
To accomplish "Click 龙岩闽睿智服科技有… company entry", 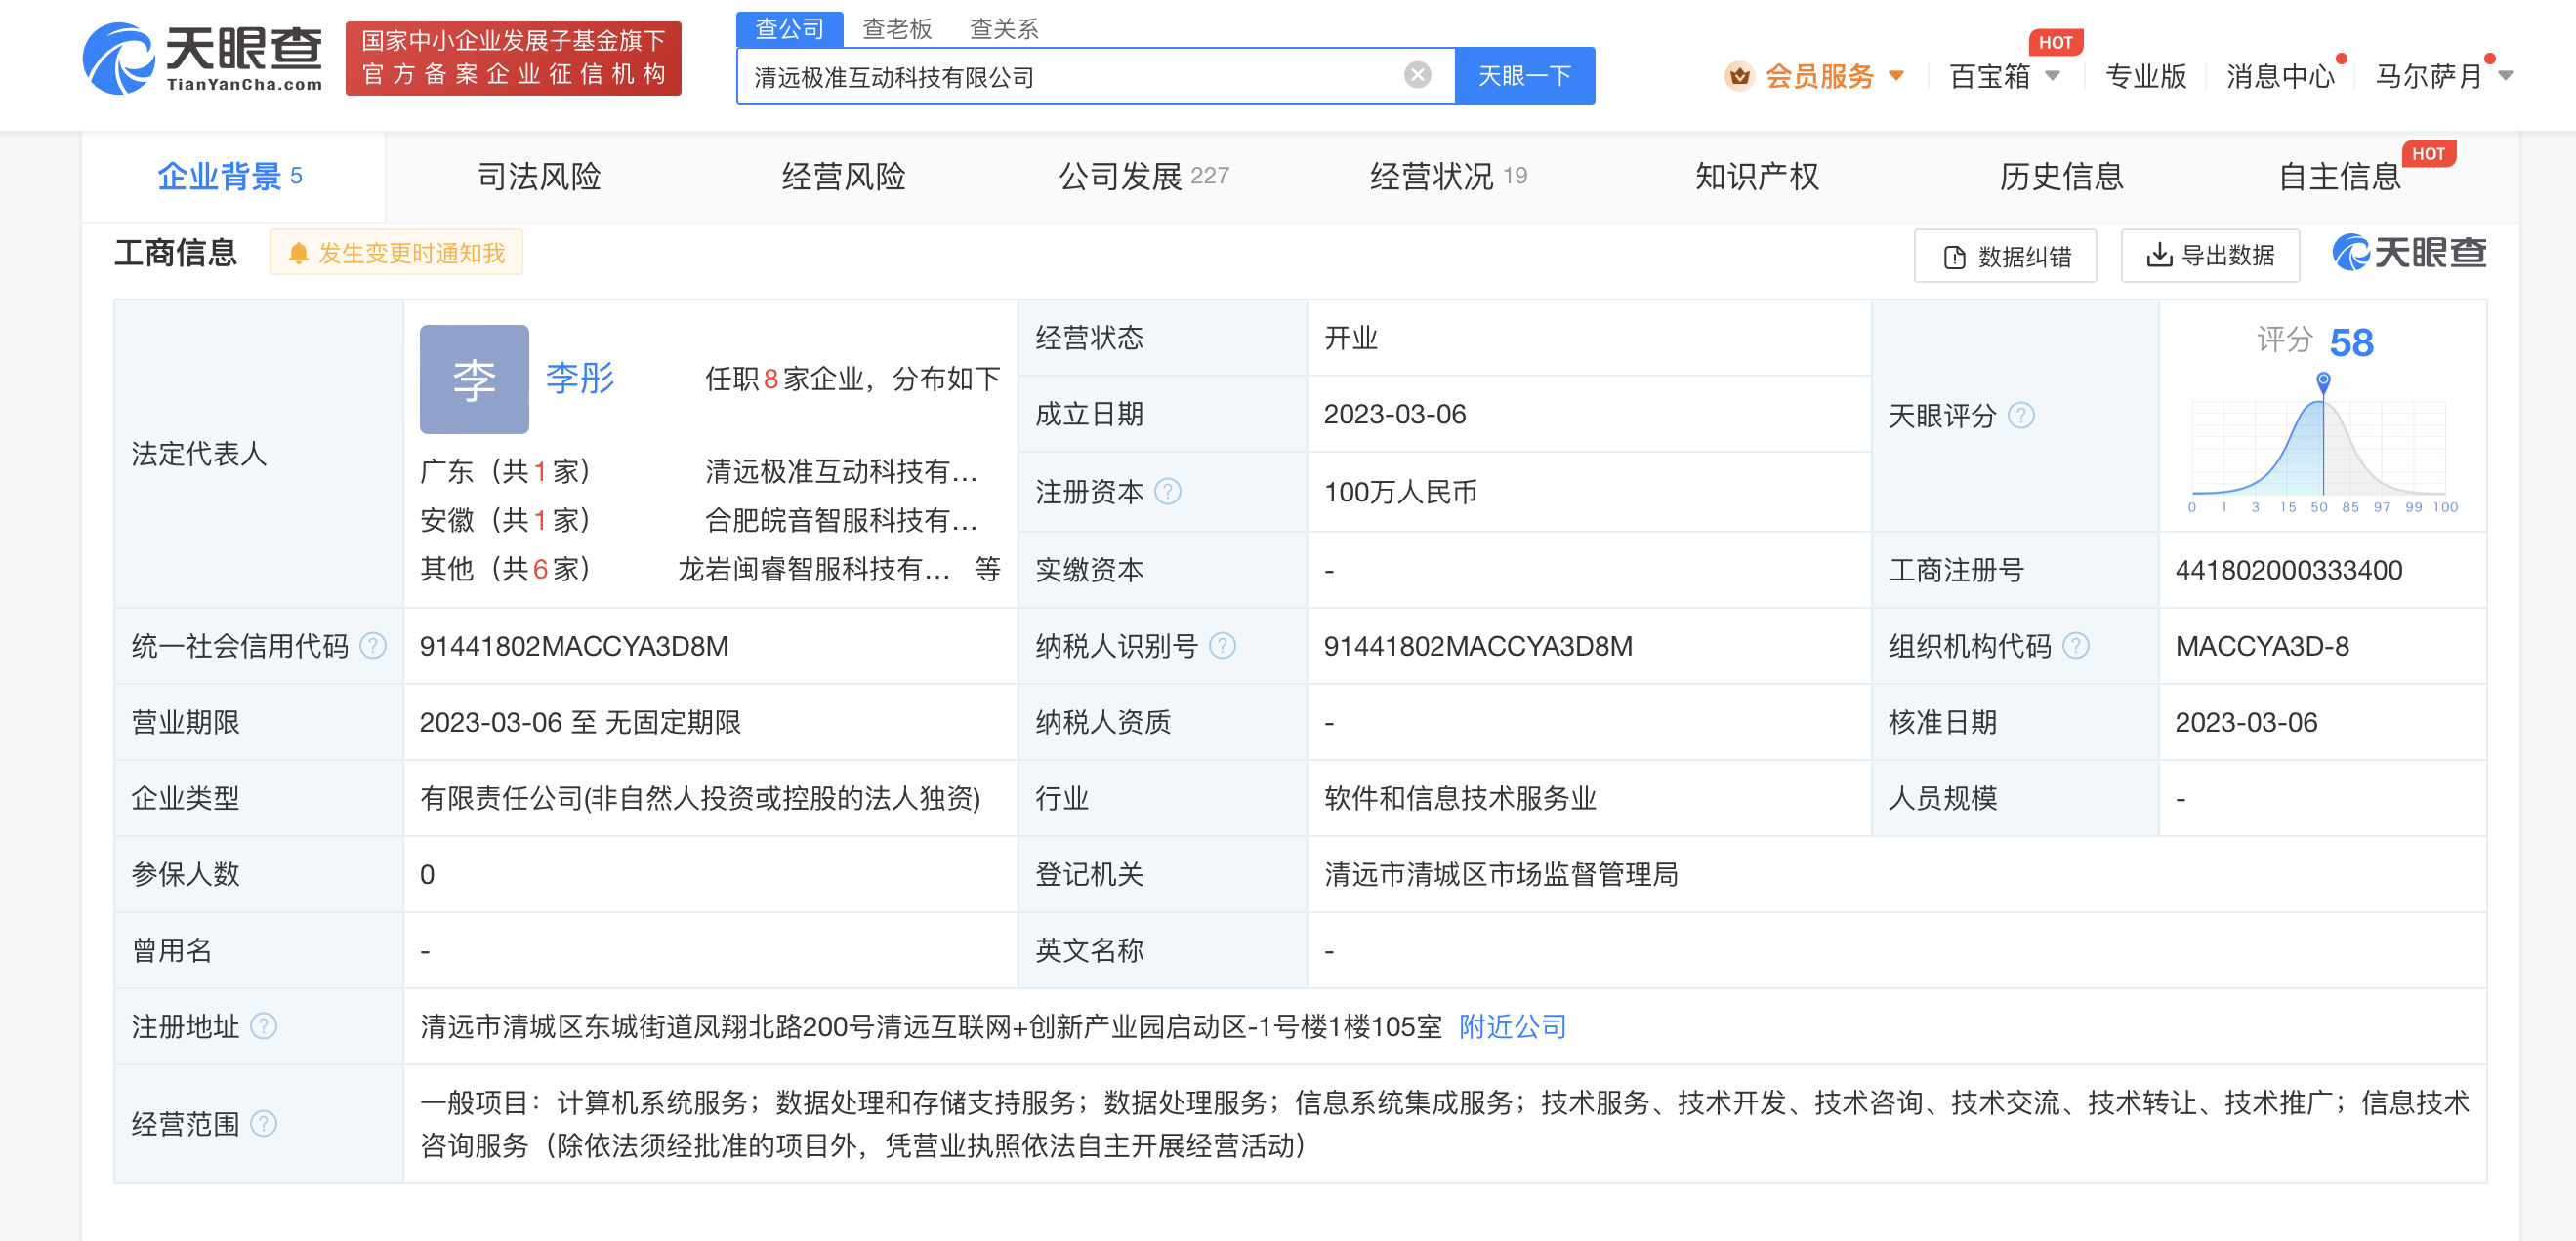I will pyautogui.click(x=814, y=569).
